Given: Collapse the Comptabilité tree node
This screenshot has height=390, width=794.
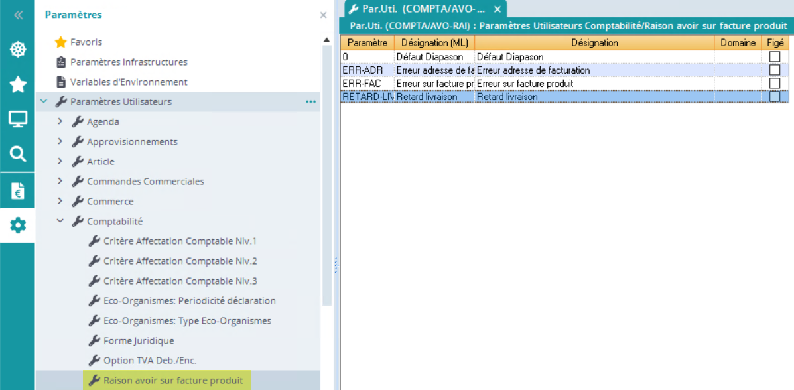Looking at the screenshot, I should (x=60, y=222).
